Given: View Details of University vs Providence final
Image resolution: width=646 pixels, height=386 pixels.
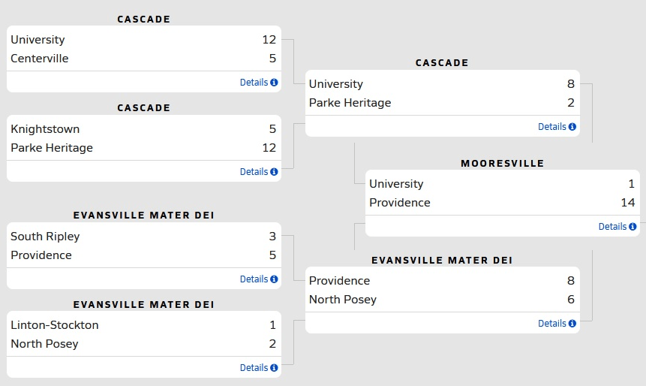Looking at the screenshot, I should tap(612, 227).
